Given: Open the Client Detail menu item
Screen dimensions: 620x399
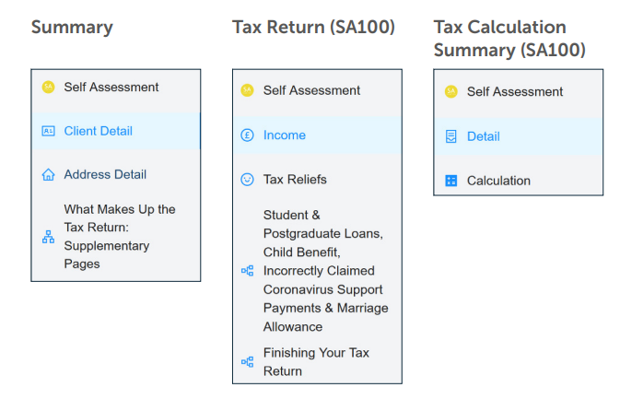Looking at the screenshot, I should [x=116, y=131].
